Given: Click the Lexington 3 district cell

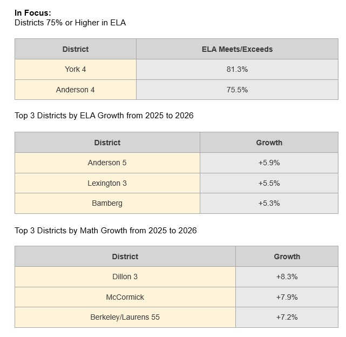Looking at the screenshot, I should point(107,183).
